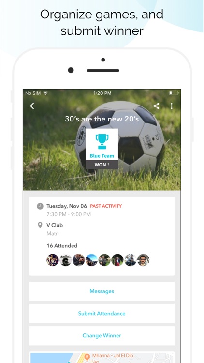This screenshot has height=363, width=204.
Task: Tap the Blue Team WON badge
Action: pos(102,149)
